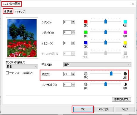Click the light density 薄く circle icon
This screenshot has width=137, height=115.
pyautogui.click(x=86, y=74)
